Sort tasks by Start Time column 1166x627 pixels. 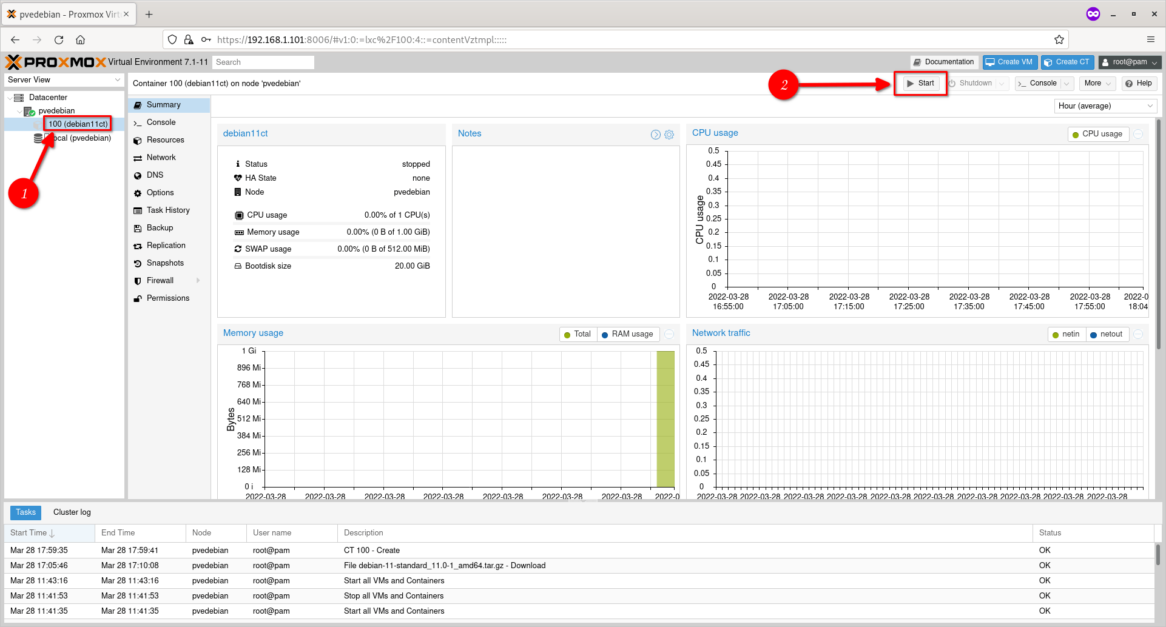click(49, 533)
